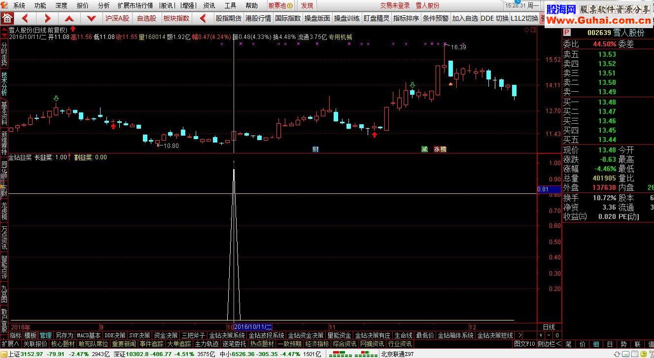Switch to 笔 detail tab

click(569, 344)
